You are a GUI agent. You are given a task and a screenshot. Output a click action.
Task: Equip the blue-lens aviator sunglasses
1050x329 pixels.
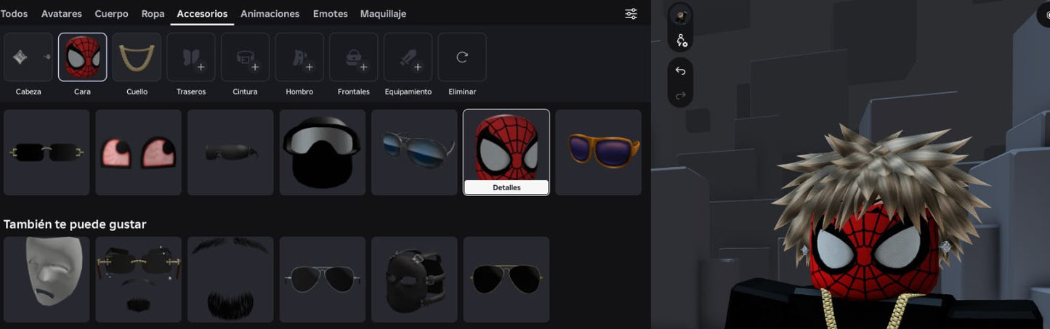coord(414,153)
